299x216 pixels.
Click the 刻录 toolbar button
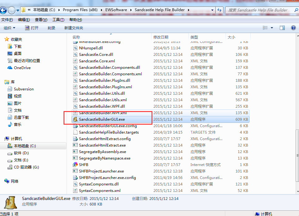click(x=51, y=28)
